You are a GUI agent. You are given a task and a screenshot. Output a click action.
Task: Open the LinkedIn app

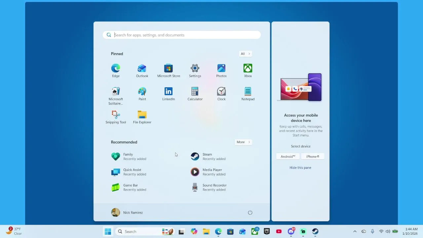point(169,94)
